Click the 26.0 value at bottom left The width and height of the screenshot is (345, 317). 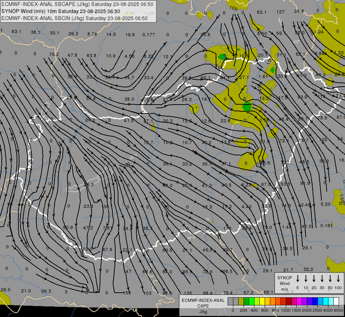tap(6, 290)
